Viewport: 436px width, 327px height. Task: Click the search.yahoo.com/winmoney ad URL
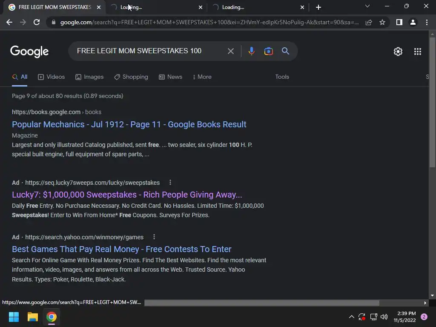pyautogui.click(x=84, y=237)
